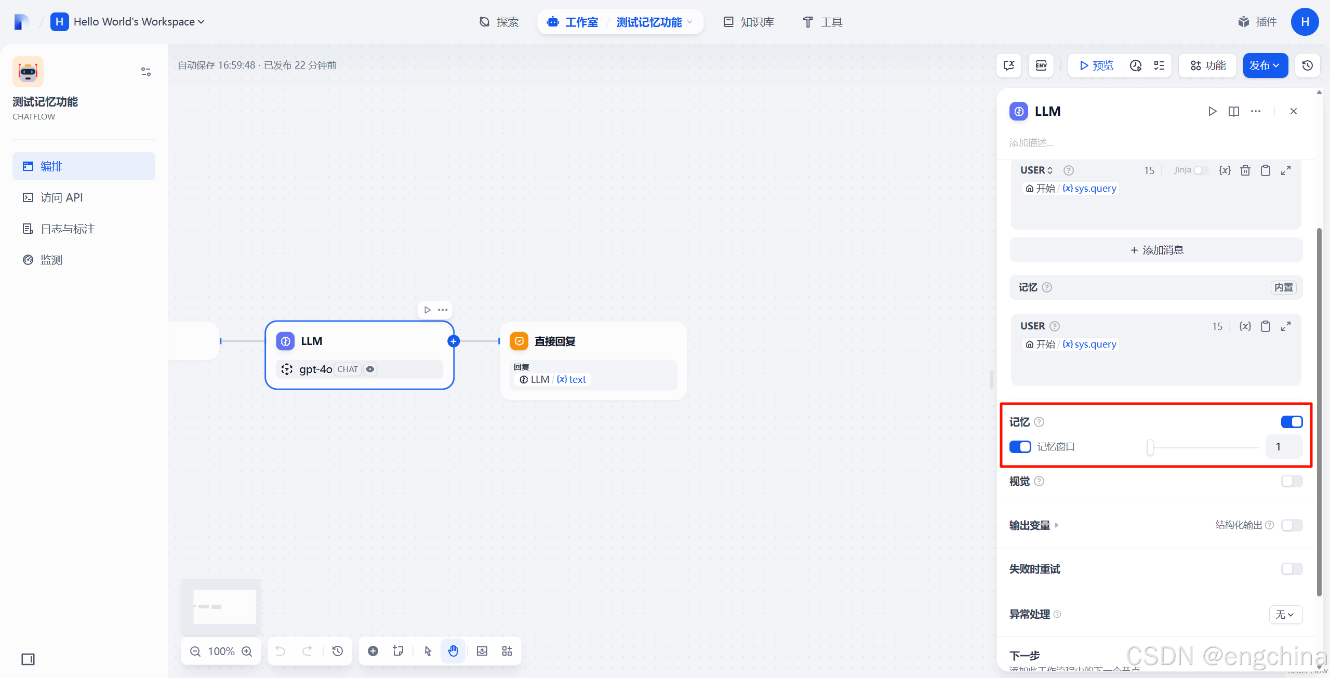
Task: Add note icon in bottom toolbar
Action: (398, 651)
